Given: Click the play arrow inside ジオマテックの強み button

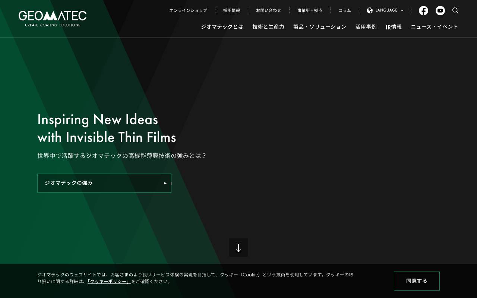Looking at the screenshot, I should pos(165,183).
